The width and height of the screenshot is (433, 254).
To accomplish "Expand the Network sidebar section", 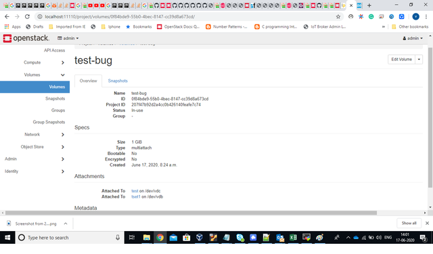I will pyautogui.click(x=63, y=135).
